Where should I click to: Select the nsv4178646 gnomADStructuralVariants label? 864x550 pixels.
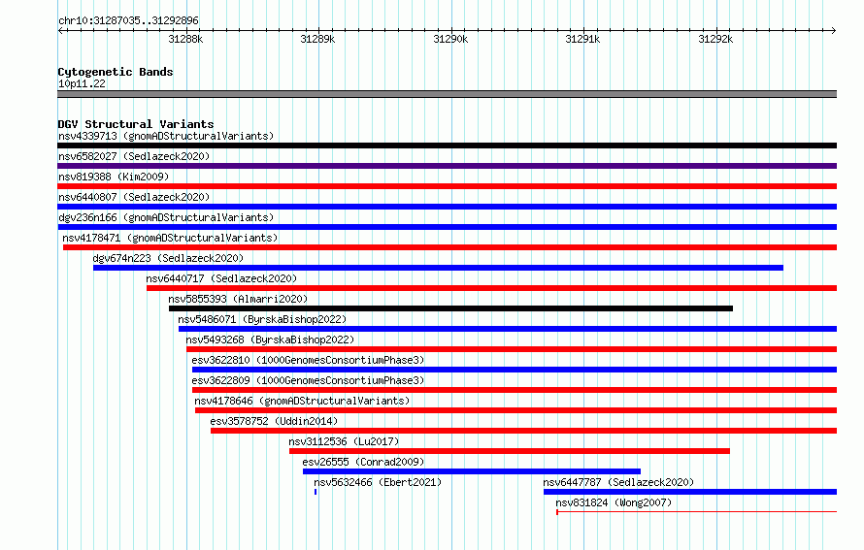pos(302,401)
